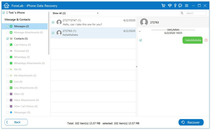
Task: Click the Messages category icon
Action: (x=11, y=26)
